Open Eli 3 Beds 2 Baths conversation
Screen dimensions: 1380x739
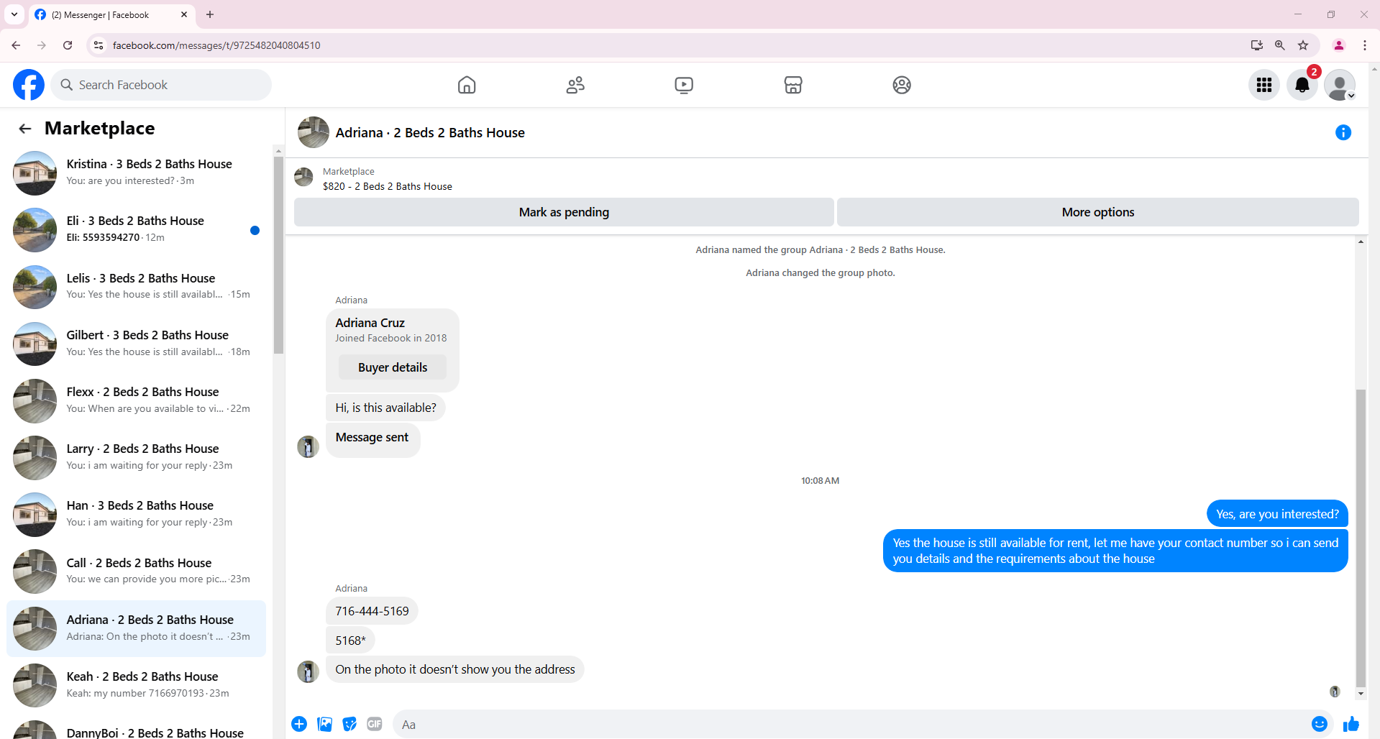click(137, 229)
